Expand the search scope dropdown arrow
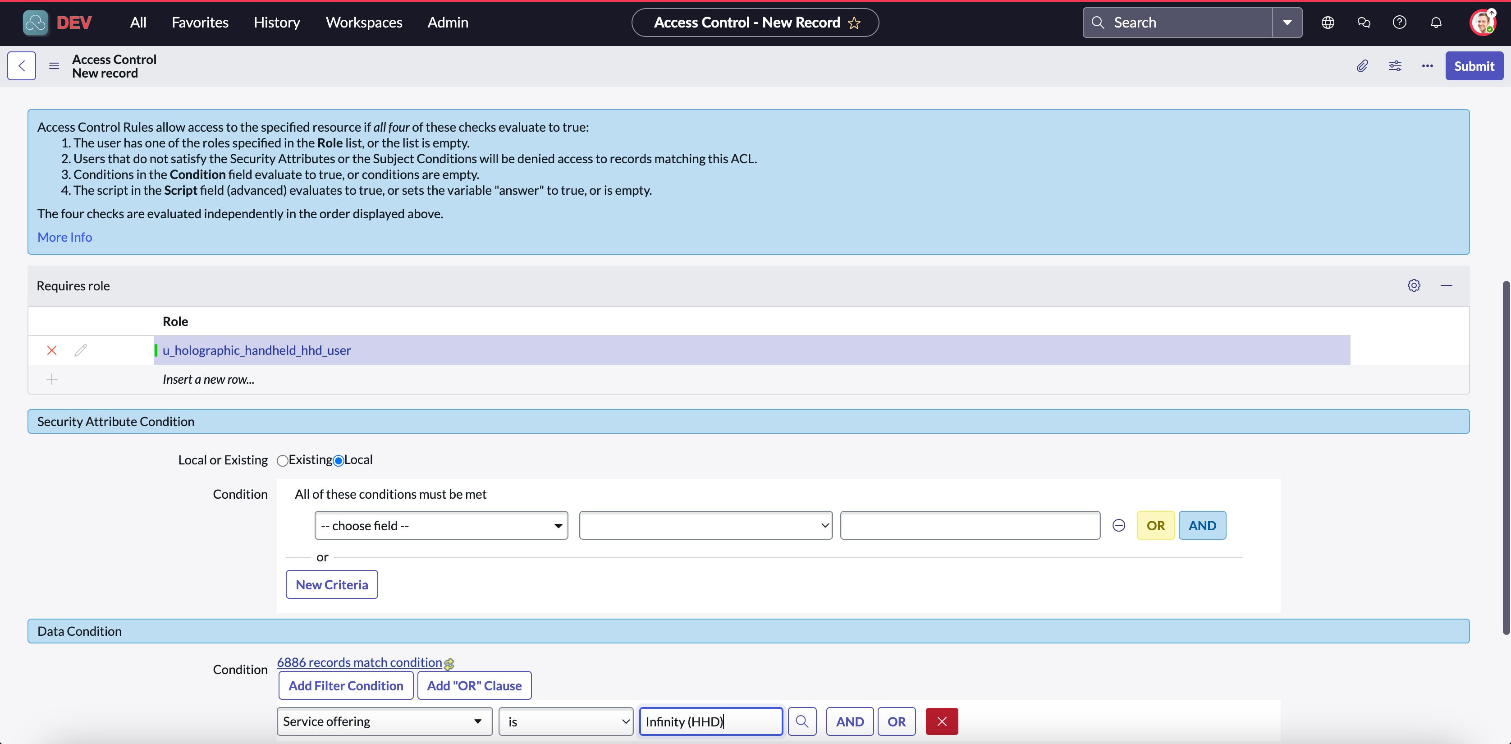Screen dimensions: 1511x744 pos(1287,22)
